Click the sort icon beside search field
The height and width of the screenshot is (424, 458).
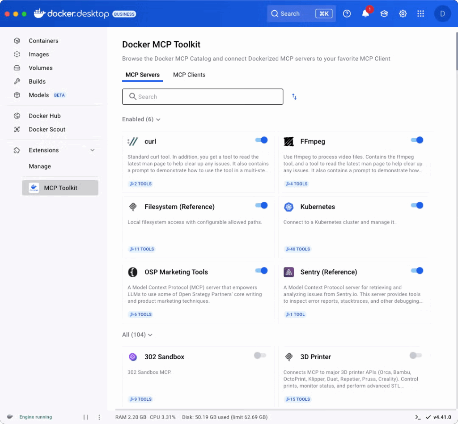[294, 97]
